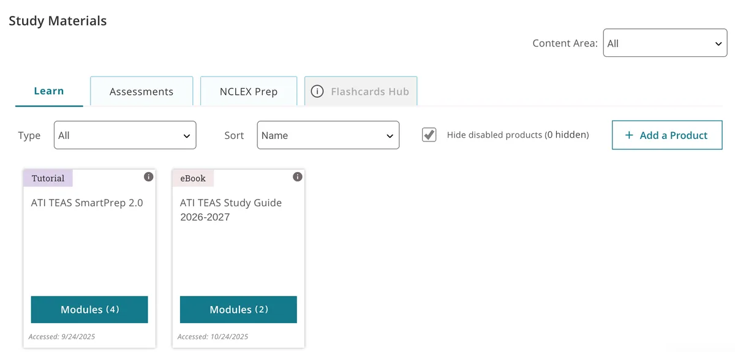Image resolution: width=735 pixels, height=352 pixels.
Task: Open Modules (4) for SmartPrep 2.0
Action: click(x=89, y=310)
